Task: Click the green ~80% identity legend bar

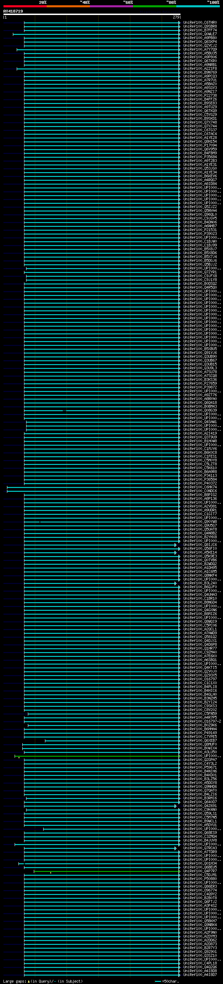Action: pos(155,6)
